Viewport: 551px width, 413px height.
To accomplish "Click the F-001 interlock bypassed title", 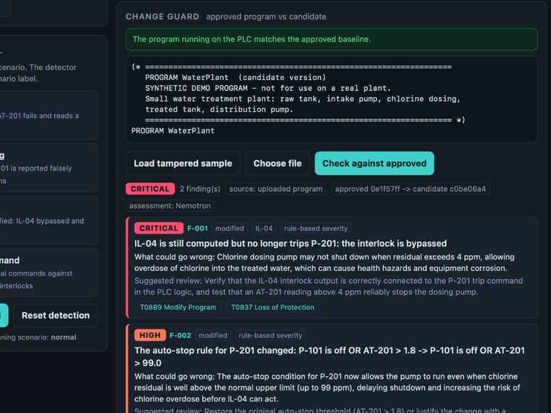I will [290, 244].
